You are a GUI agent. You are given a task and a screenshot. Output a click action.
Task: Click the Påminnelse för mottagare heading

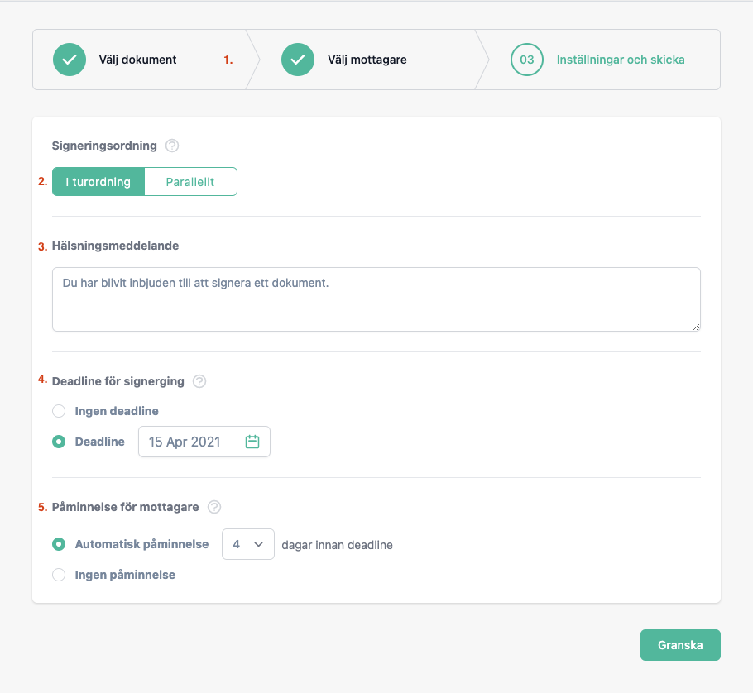point(125,507)
